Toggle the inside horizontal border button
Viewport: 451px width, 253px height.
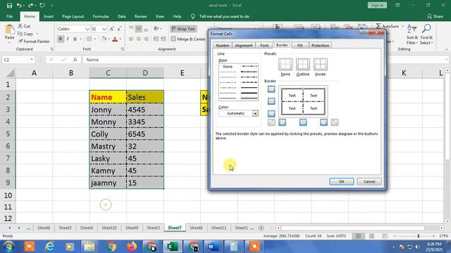pyautogui.click(x=271, y=101)
